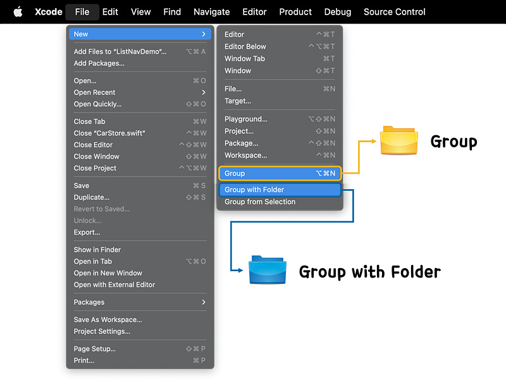Select Print… in File menu
The image size is (506, 385).
pos(140,360)
